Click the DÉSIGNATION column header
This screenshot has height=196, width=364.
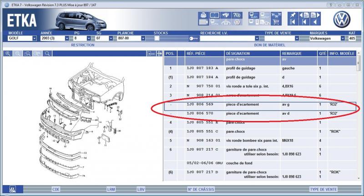click(253, 54)
